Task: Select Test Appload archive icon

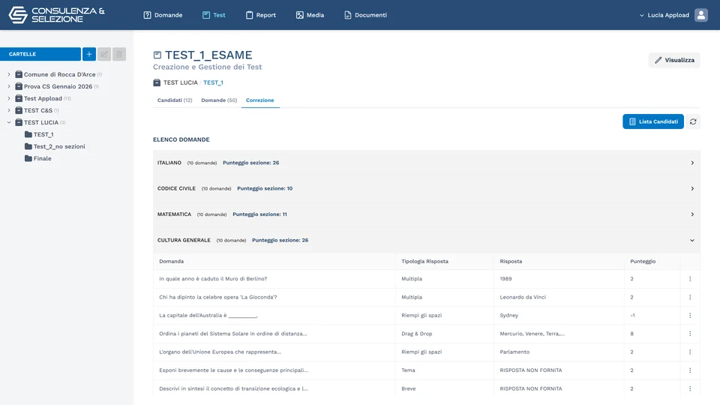Action: pyautogui.click(x=19, y=98)
